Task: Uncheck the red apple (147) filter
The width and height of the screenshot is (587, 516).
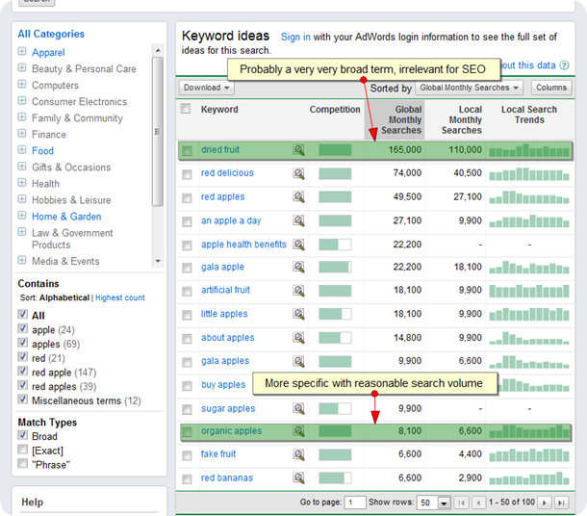Action: tap(23, 372)
